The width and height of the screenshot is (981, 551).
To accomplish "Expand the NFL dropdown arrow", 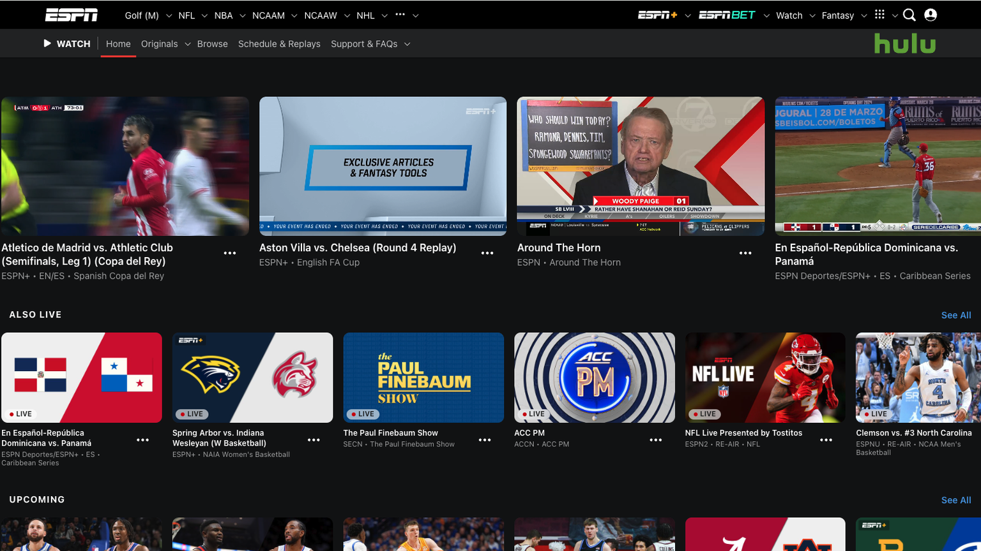I will click(x=204, y=16).
